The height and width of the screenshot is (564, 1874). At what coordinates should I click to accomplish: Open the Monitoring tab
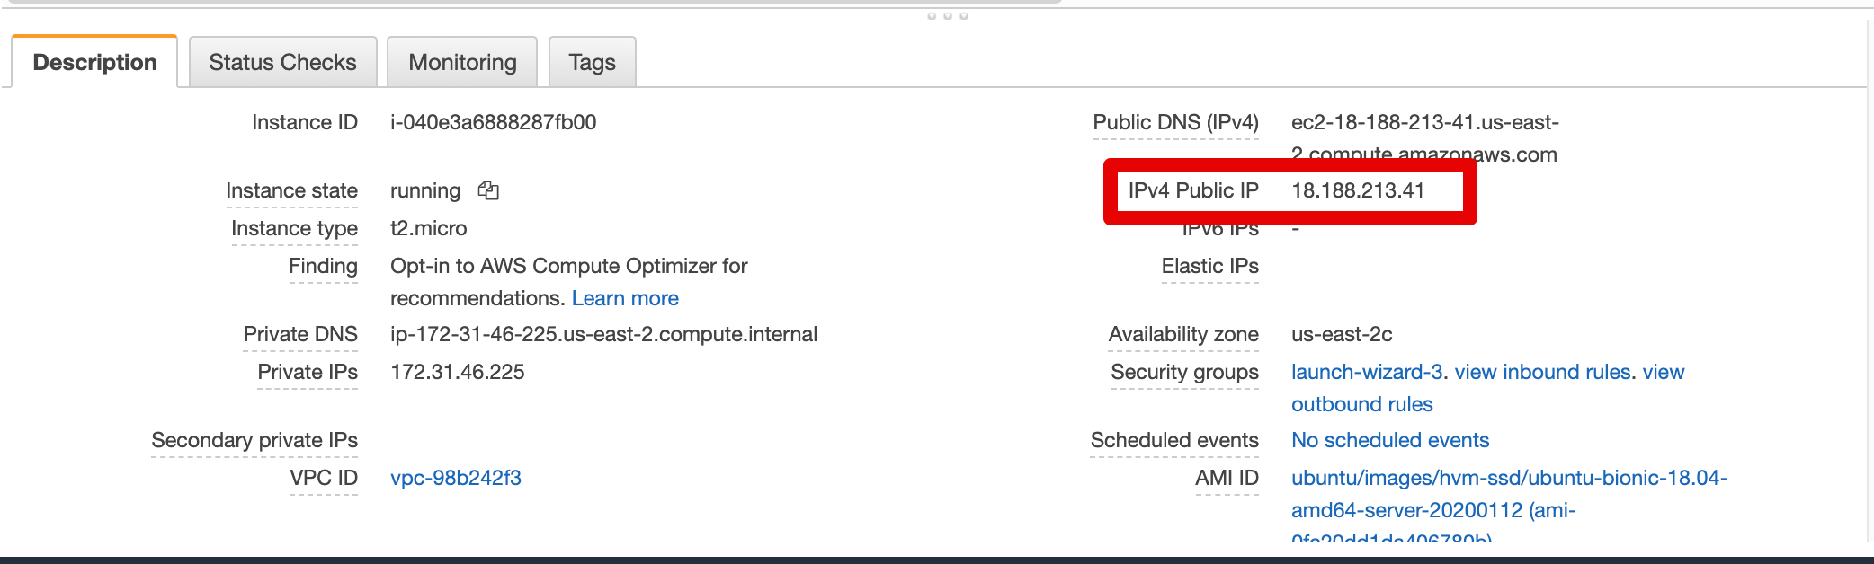pyautogui.click(x=461, y=61)
